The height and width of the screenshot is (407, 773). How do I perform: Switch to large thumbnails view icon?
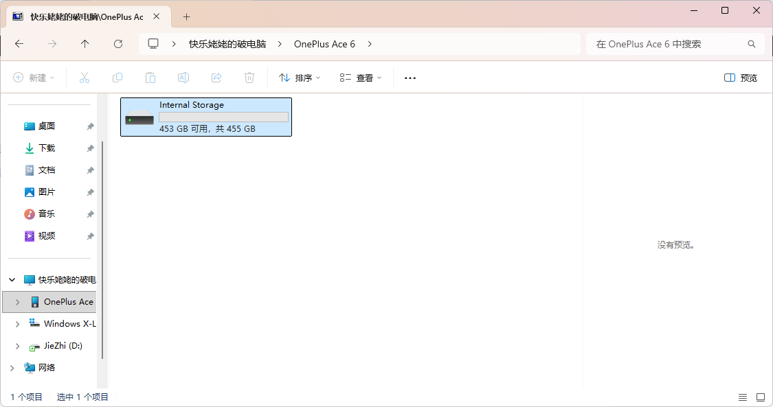(x=761, y=397)
